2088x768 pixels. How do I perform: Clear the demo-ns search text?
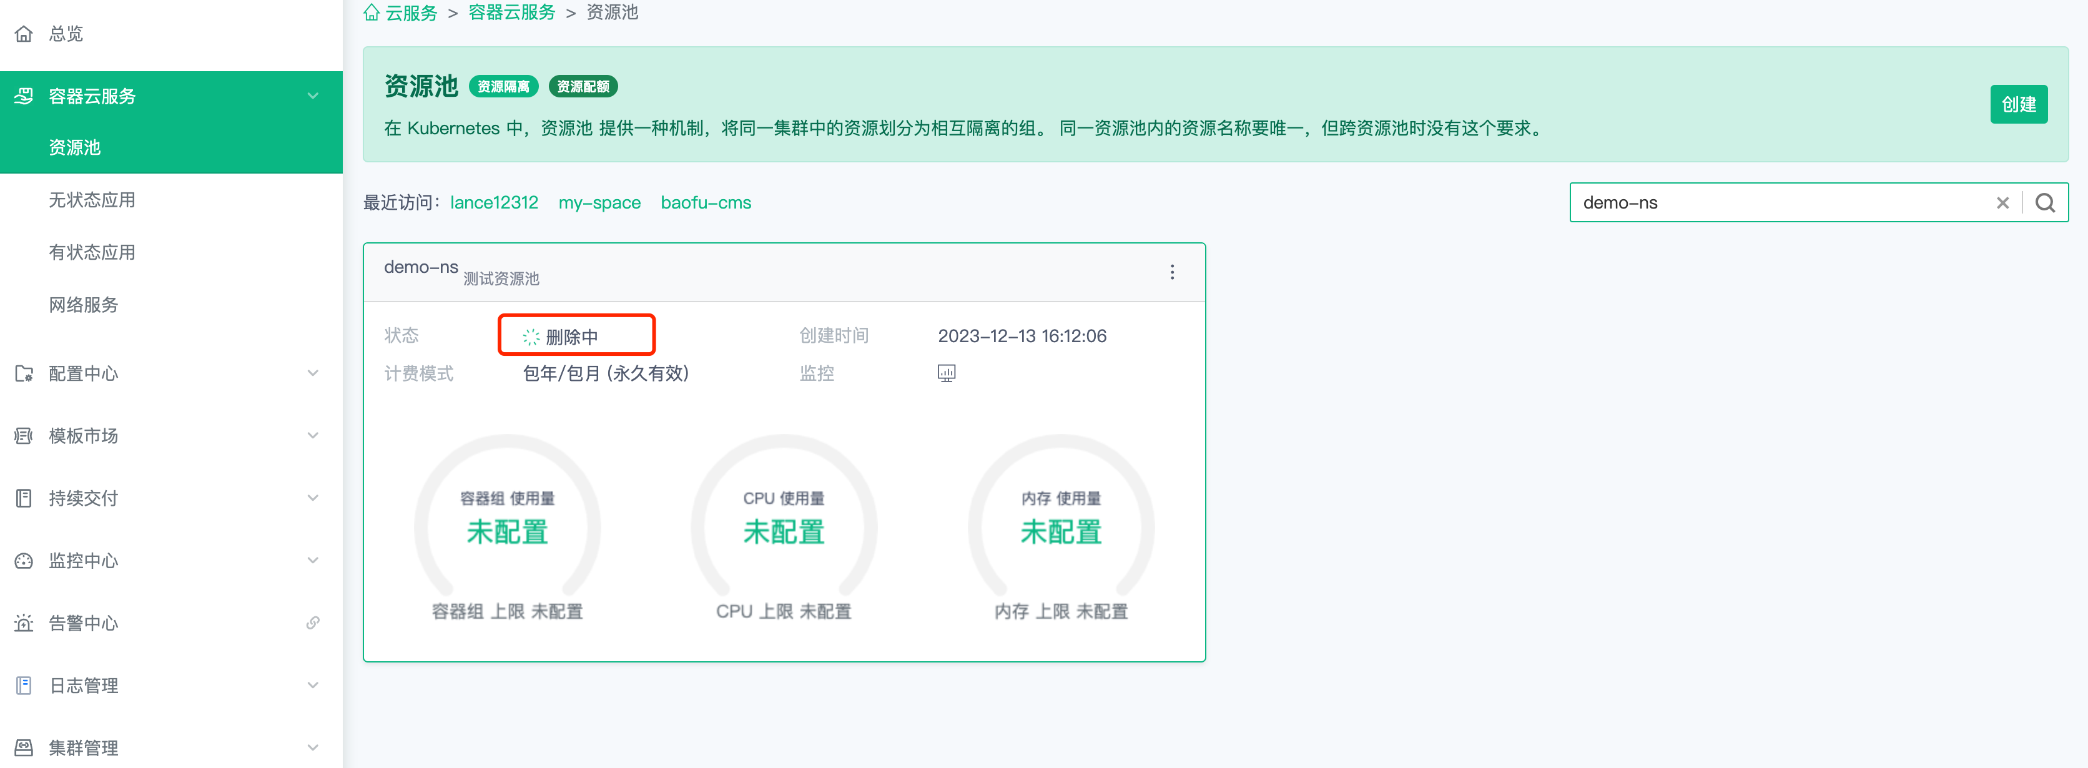click(x=2002, y=204)
